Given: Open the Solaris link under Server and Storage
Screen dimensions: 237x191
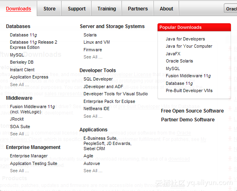Looking at the screenshot, I should coord(90,35).
